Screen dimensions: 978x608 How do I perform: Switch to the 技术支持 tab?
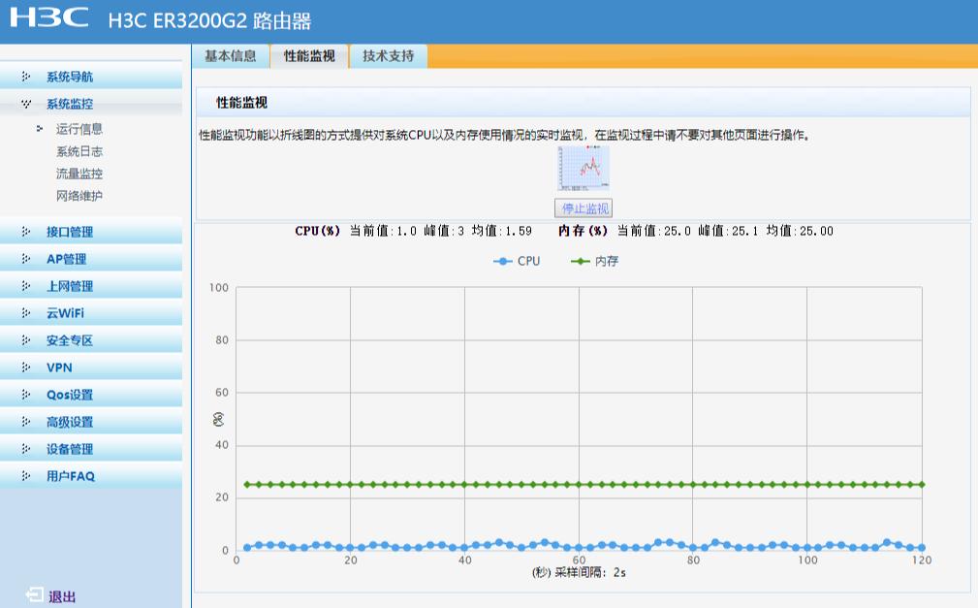(389, 56)
